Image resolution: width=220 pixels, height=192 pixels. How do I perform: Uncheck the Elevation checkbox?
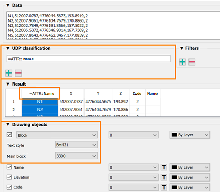(9, 177)
